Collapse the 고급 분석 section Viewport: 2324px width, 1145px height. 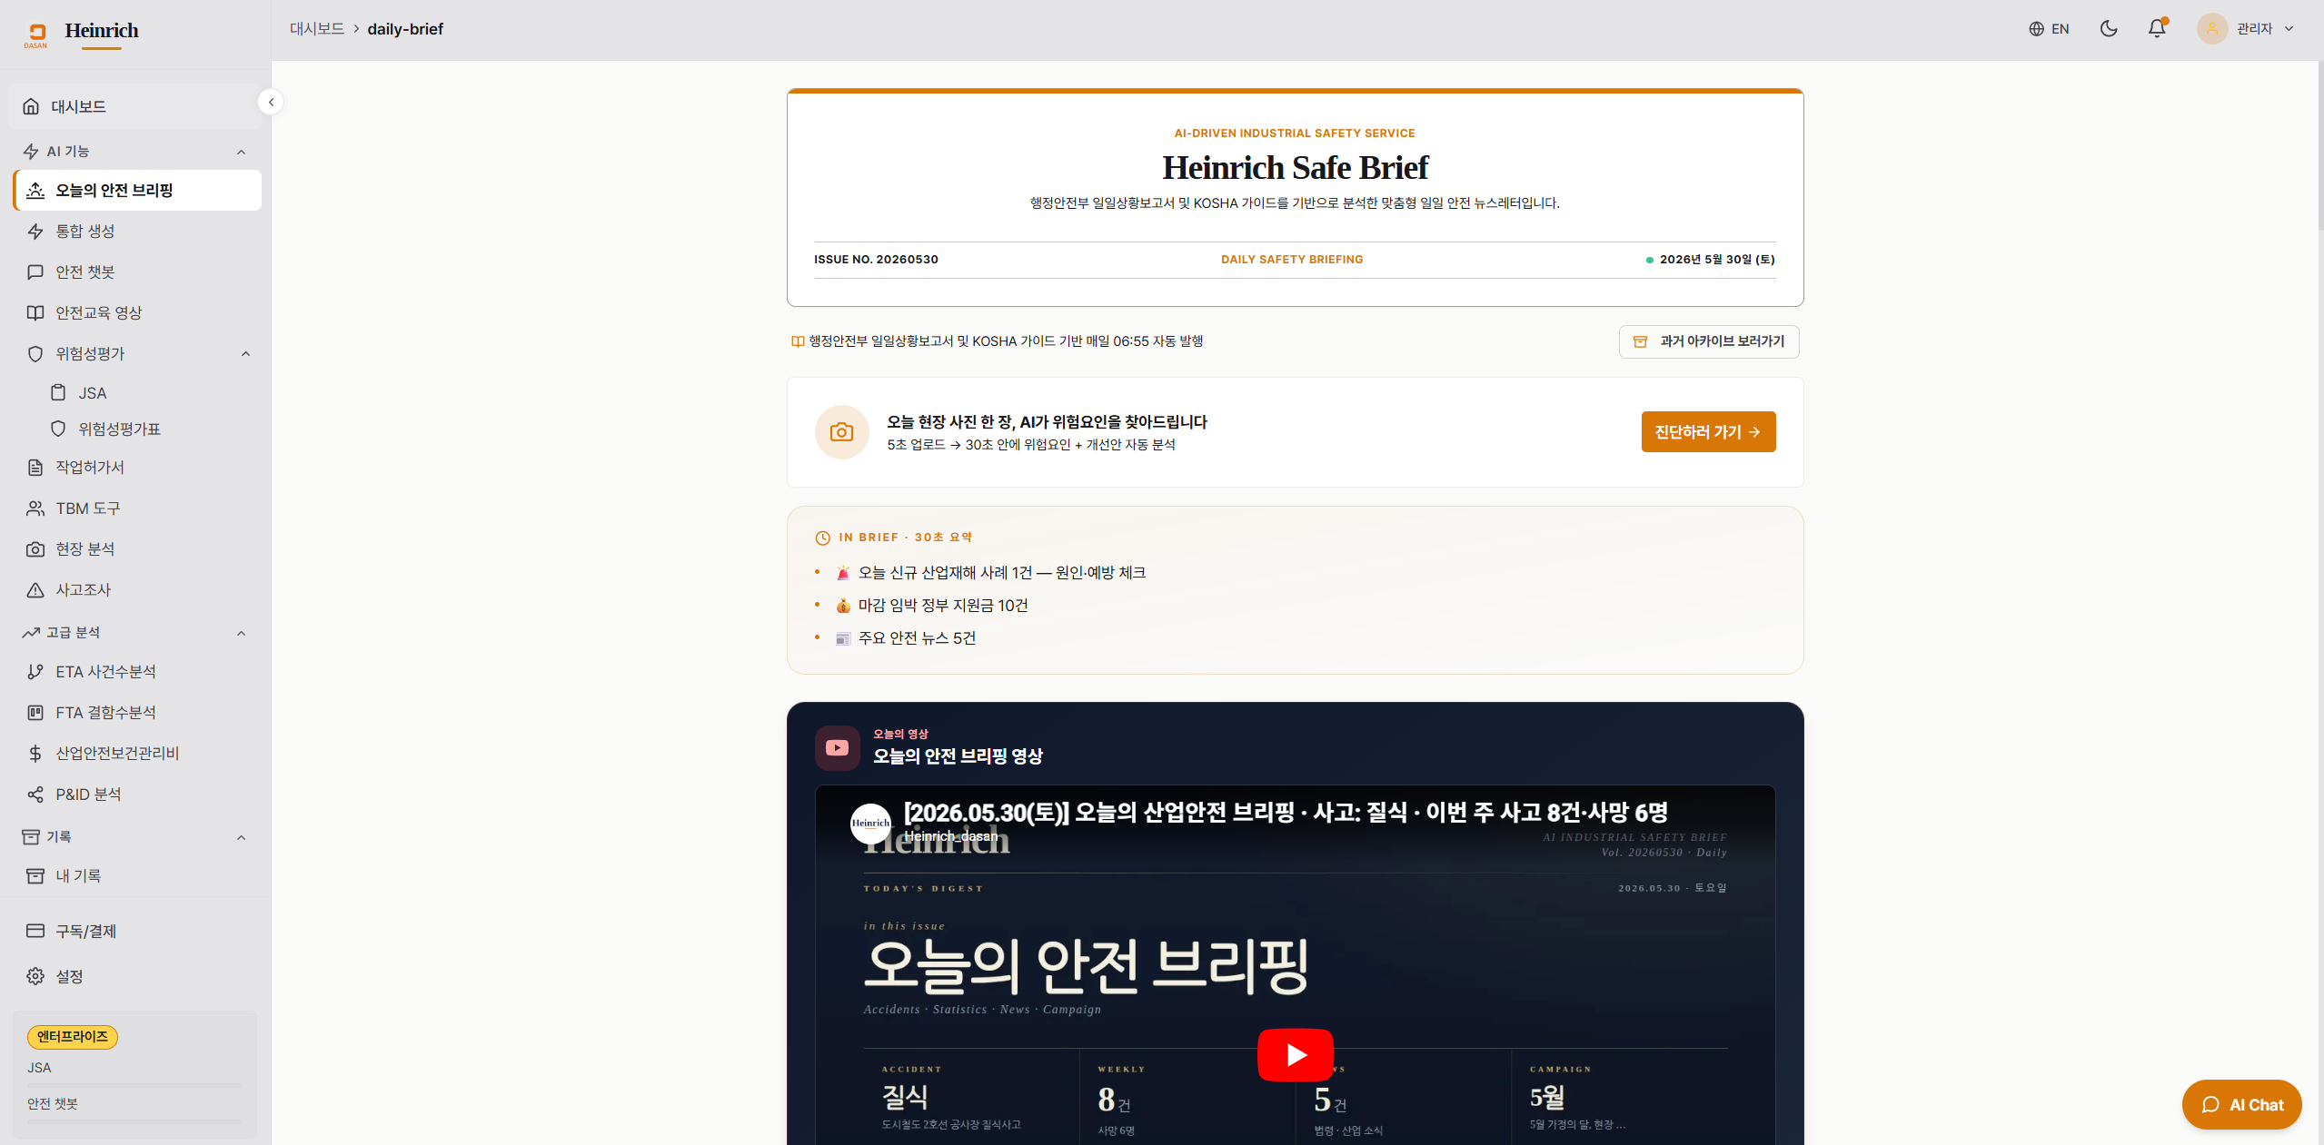(x=241, y=633)
